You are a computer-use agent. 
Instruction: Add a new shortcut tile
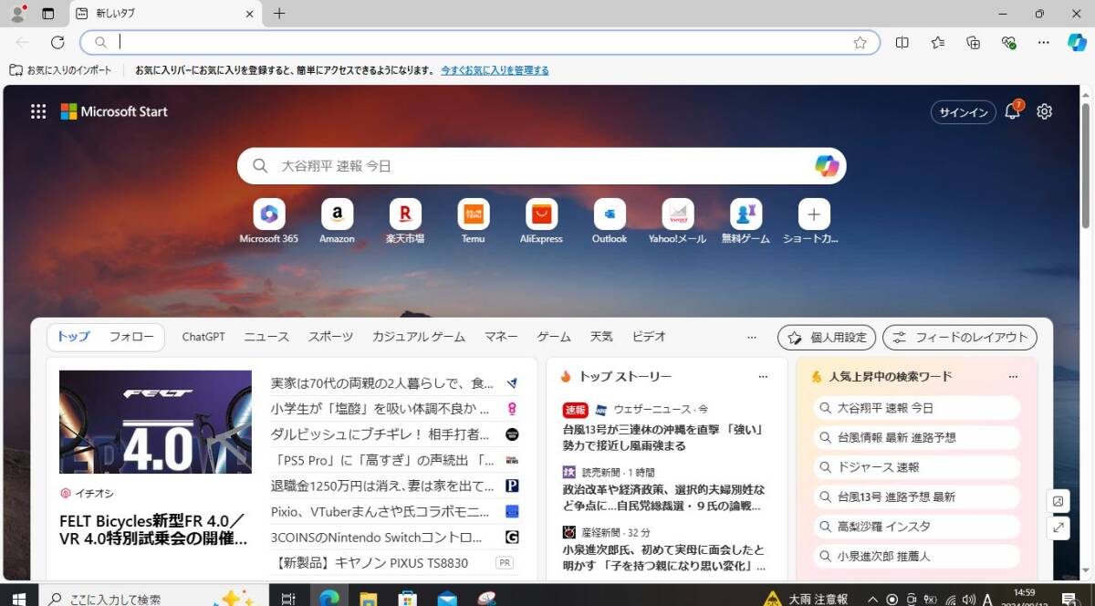(814, 214)
